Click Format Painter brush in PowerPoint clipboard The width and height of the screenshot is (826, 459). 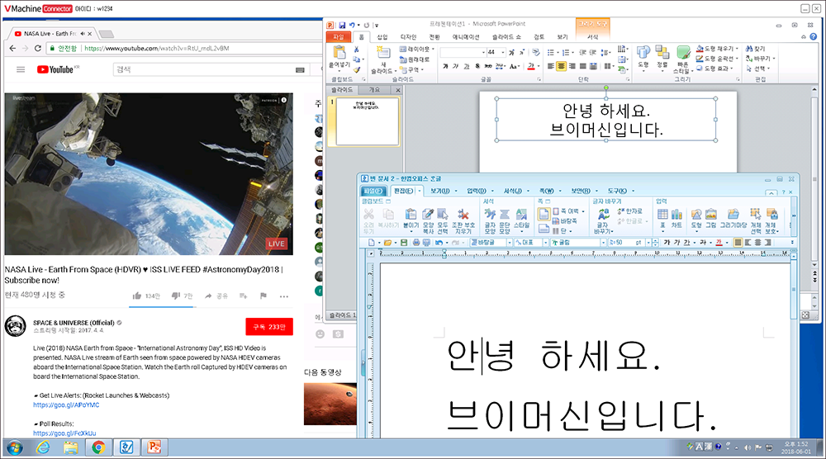point(357,69)
